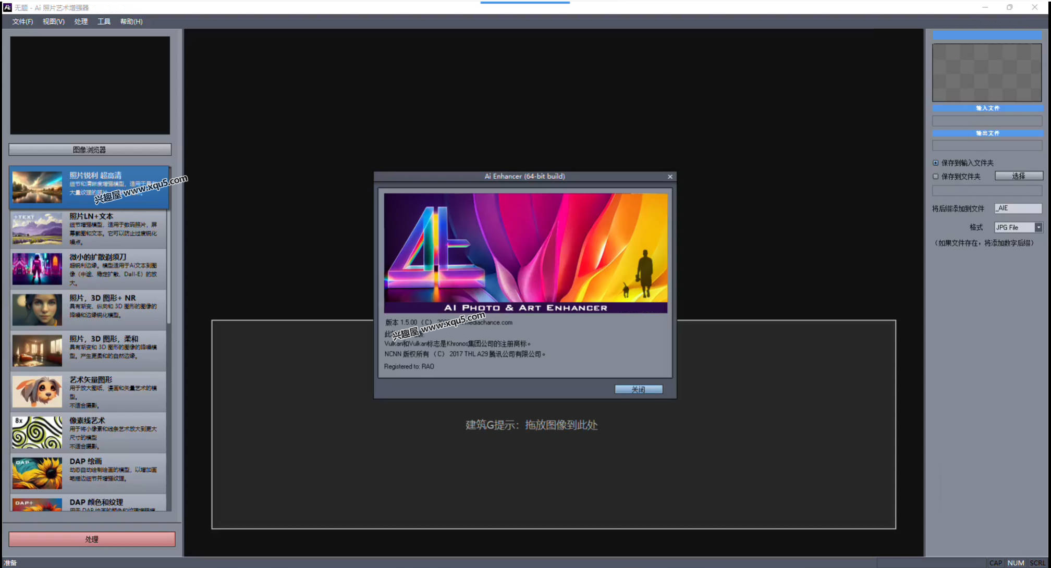Open the 帮助(H) menu
This screenshot has width=1051, height=568.
[131, 21]
